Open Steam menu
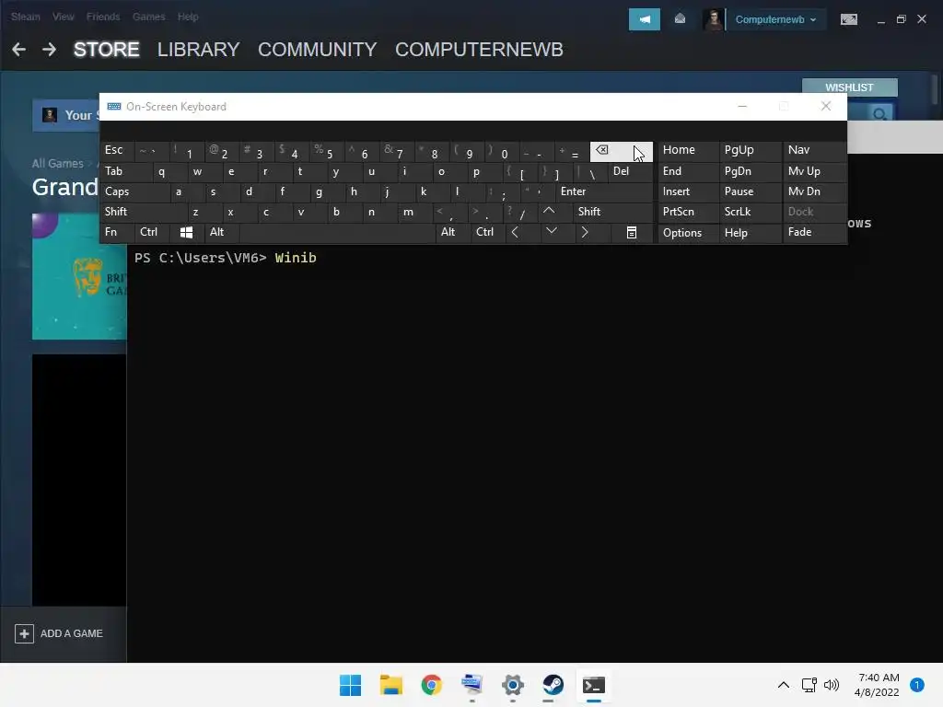943x707 pixels. tap(25, 17)
